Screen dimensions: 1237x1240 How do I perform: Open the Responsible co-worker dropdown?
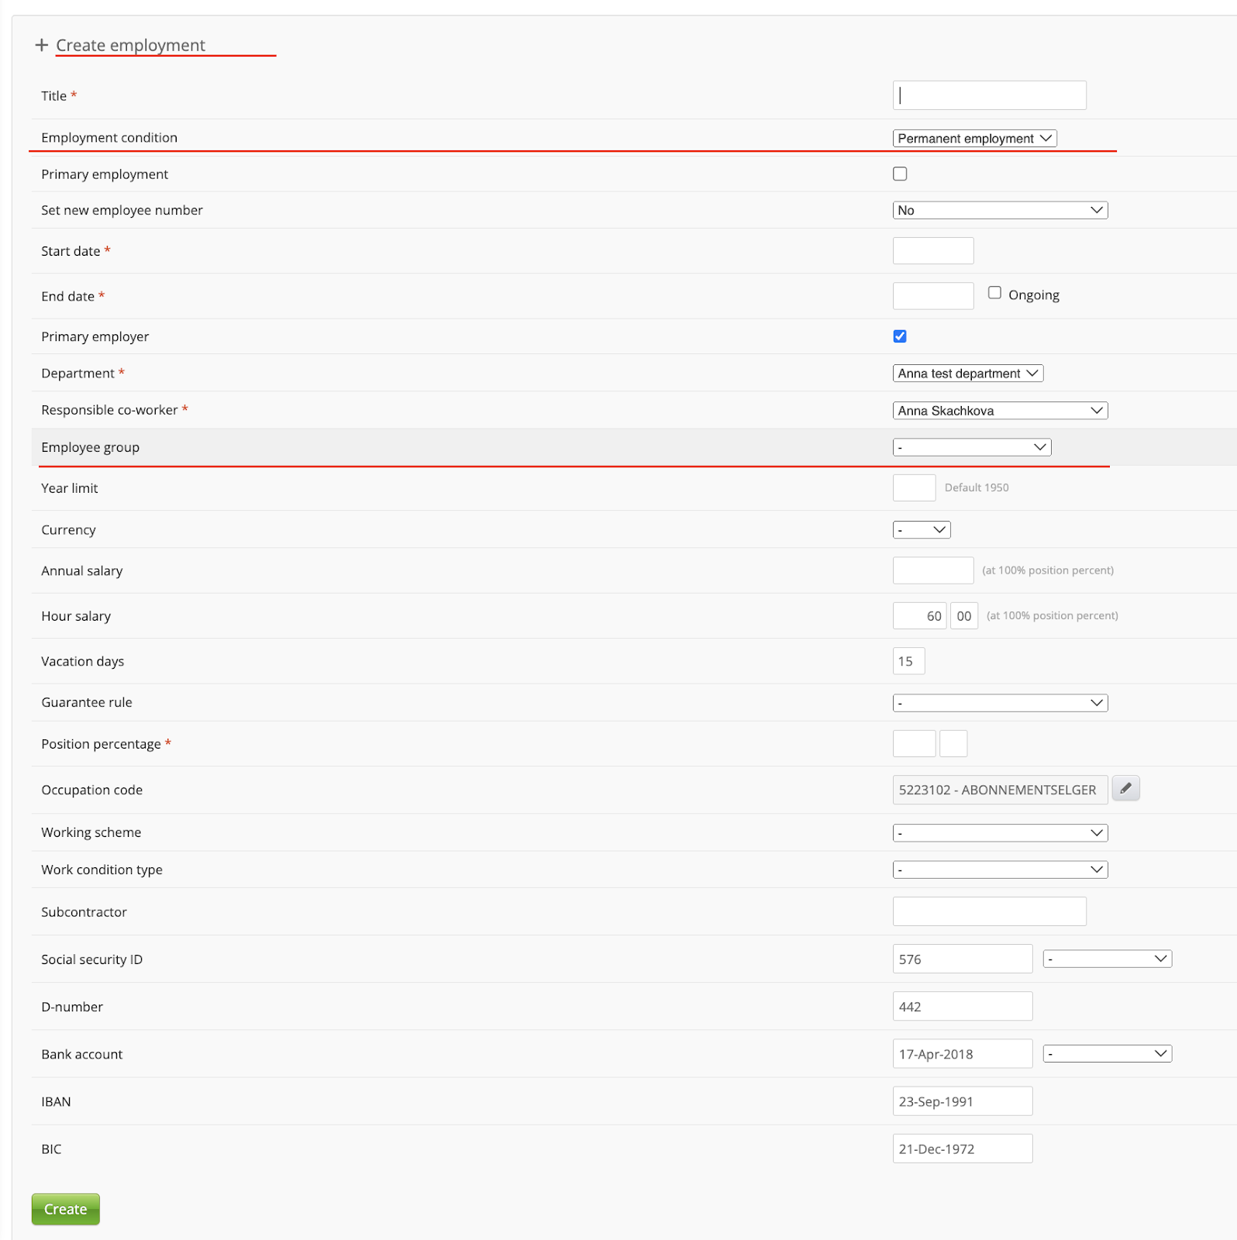tap(1000, 411)
